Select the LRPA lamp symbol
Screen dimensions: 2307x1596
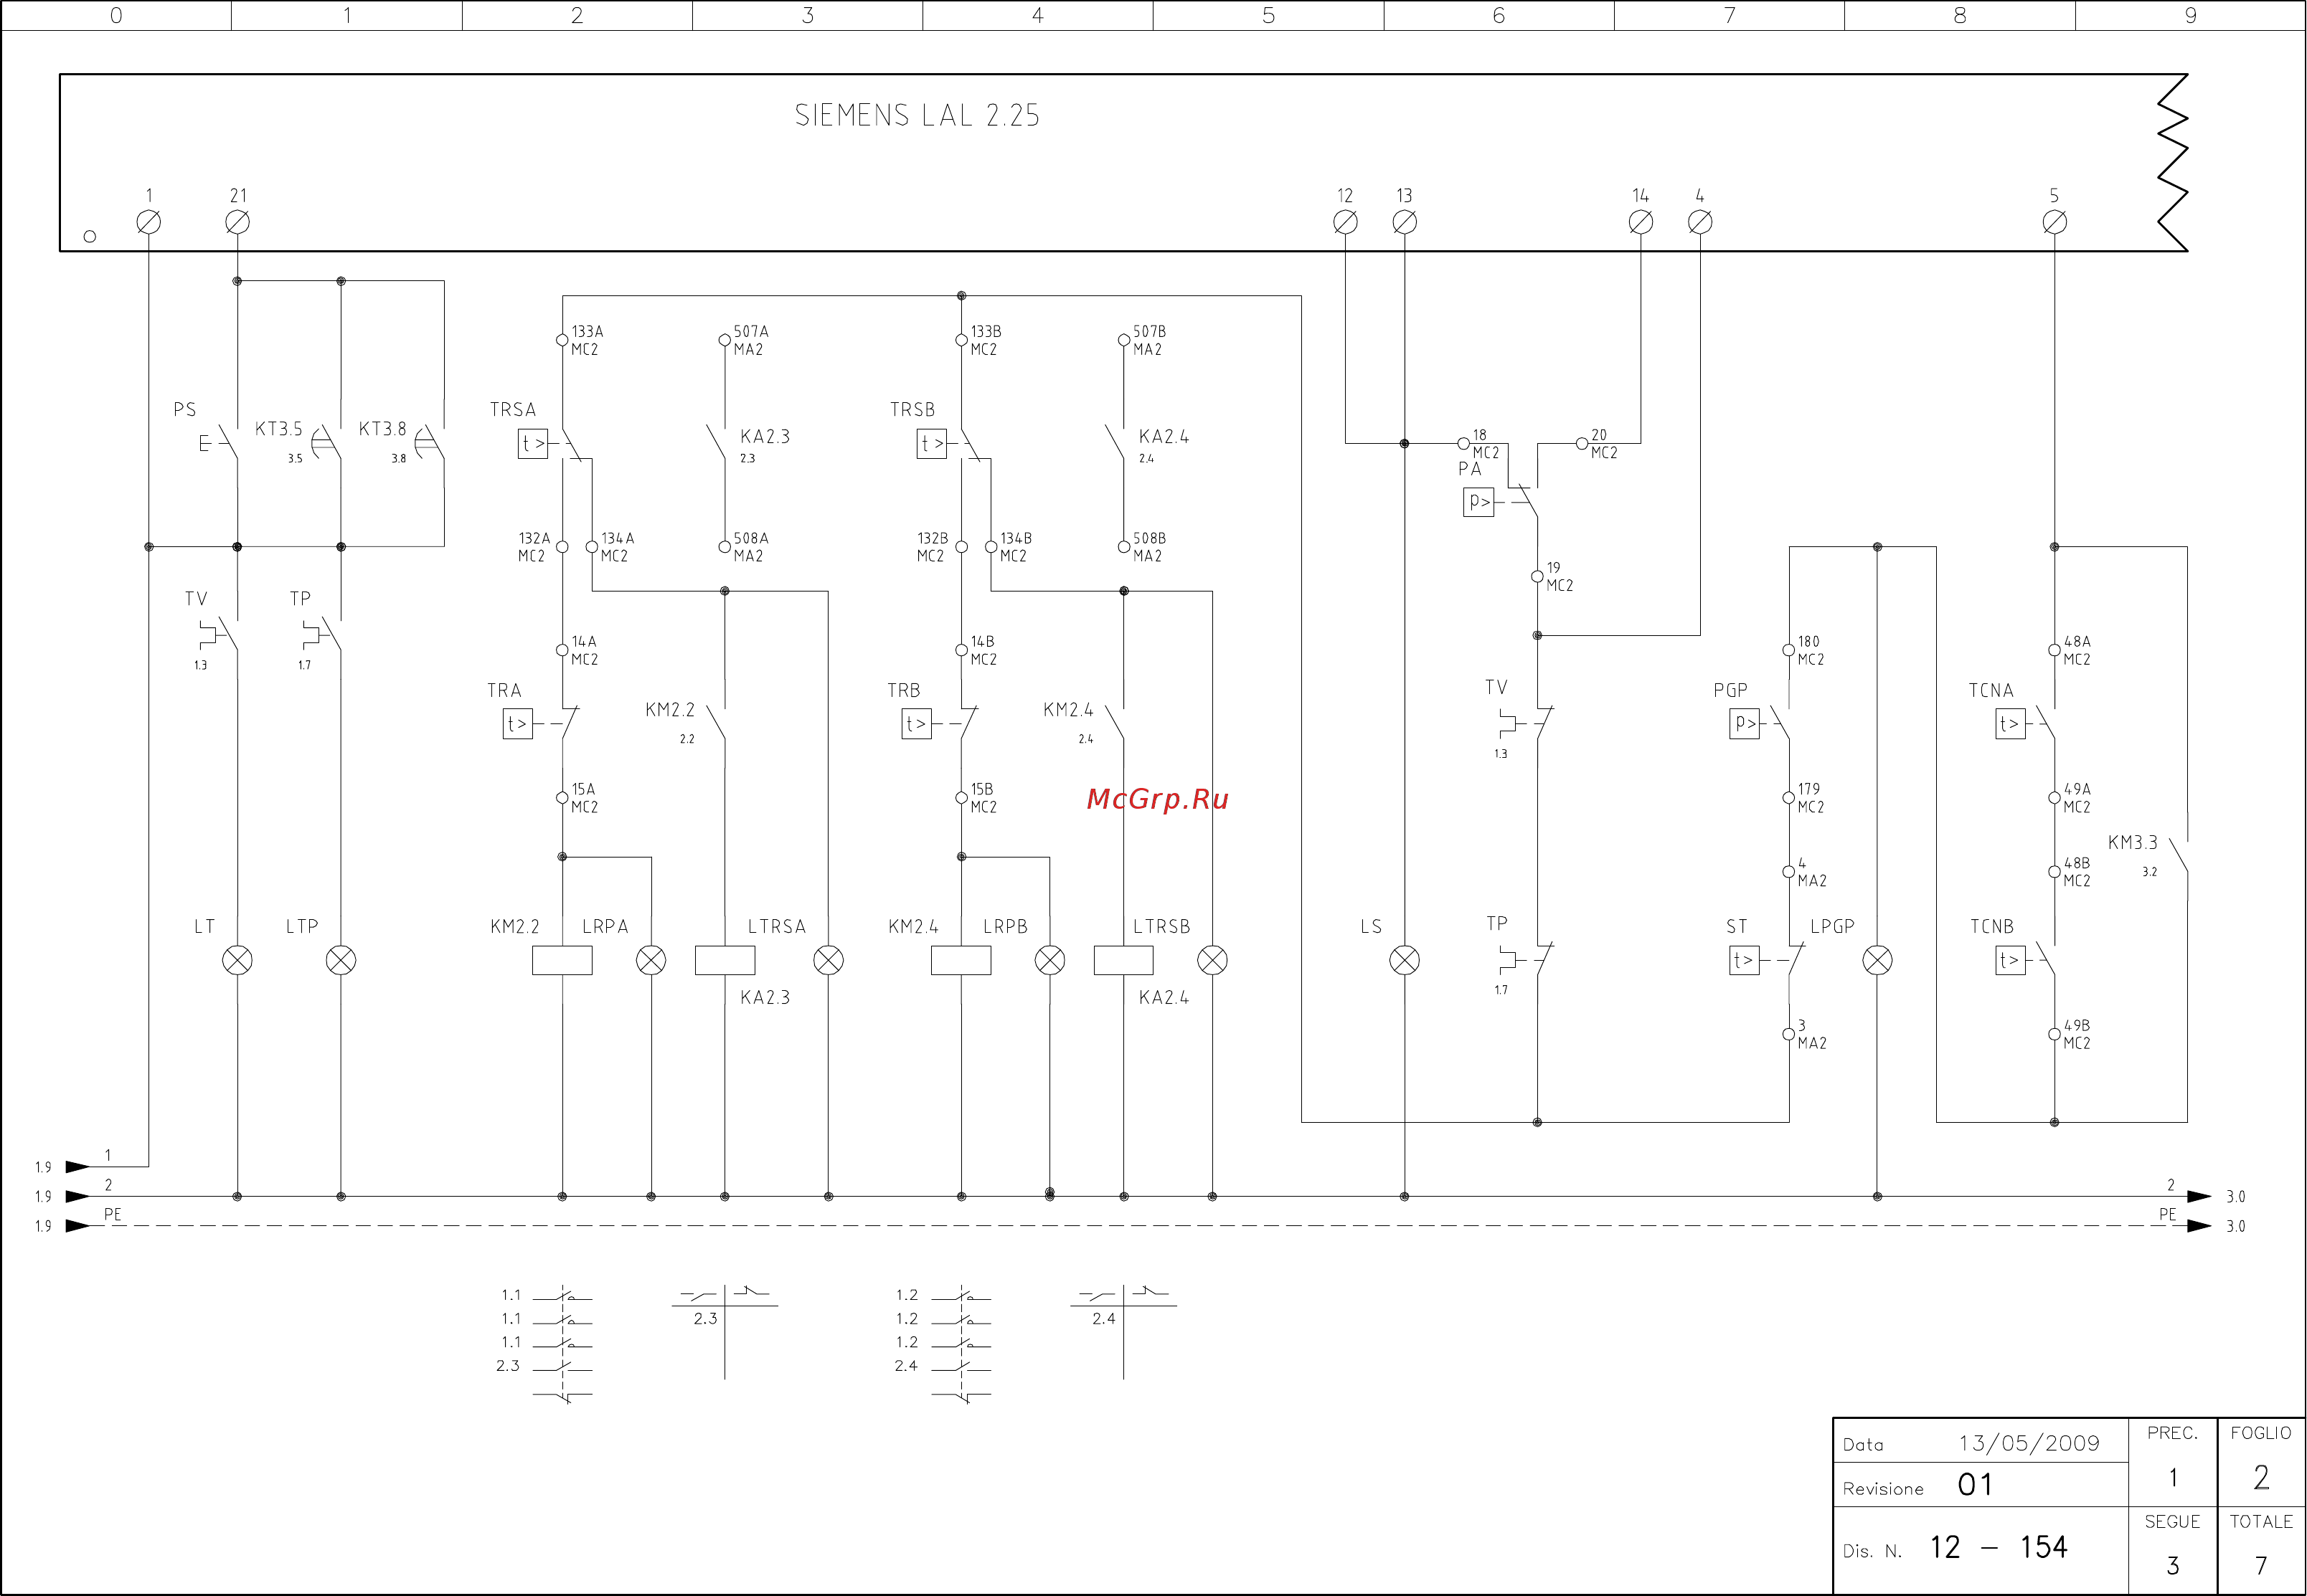pyautogui.click(x=651, y=961)
